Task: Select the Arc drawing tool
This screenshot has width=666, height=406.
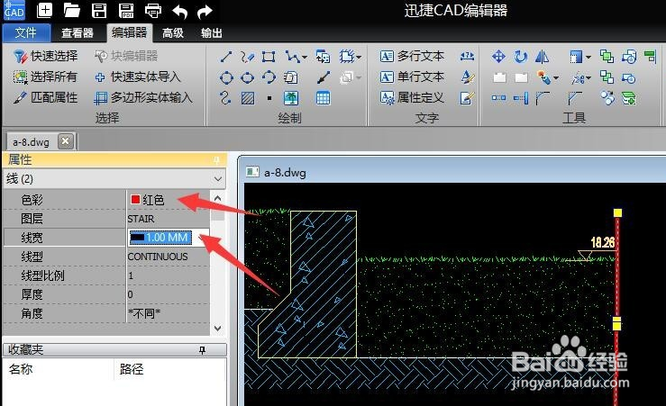Action: (x=269, y=77)
